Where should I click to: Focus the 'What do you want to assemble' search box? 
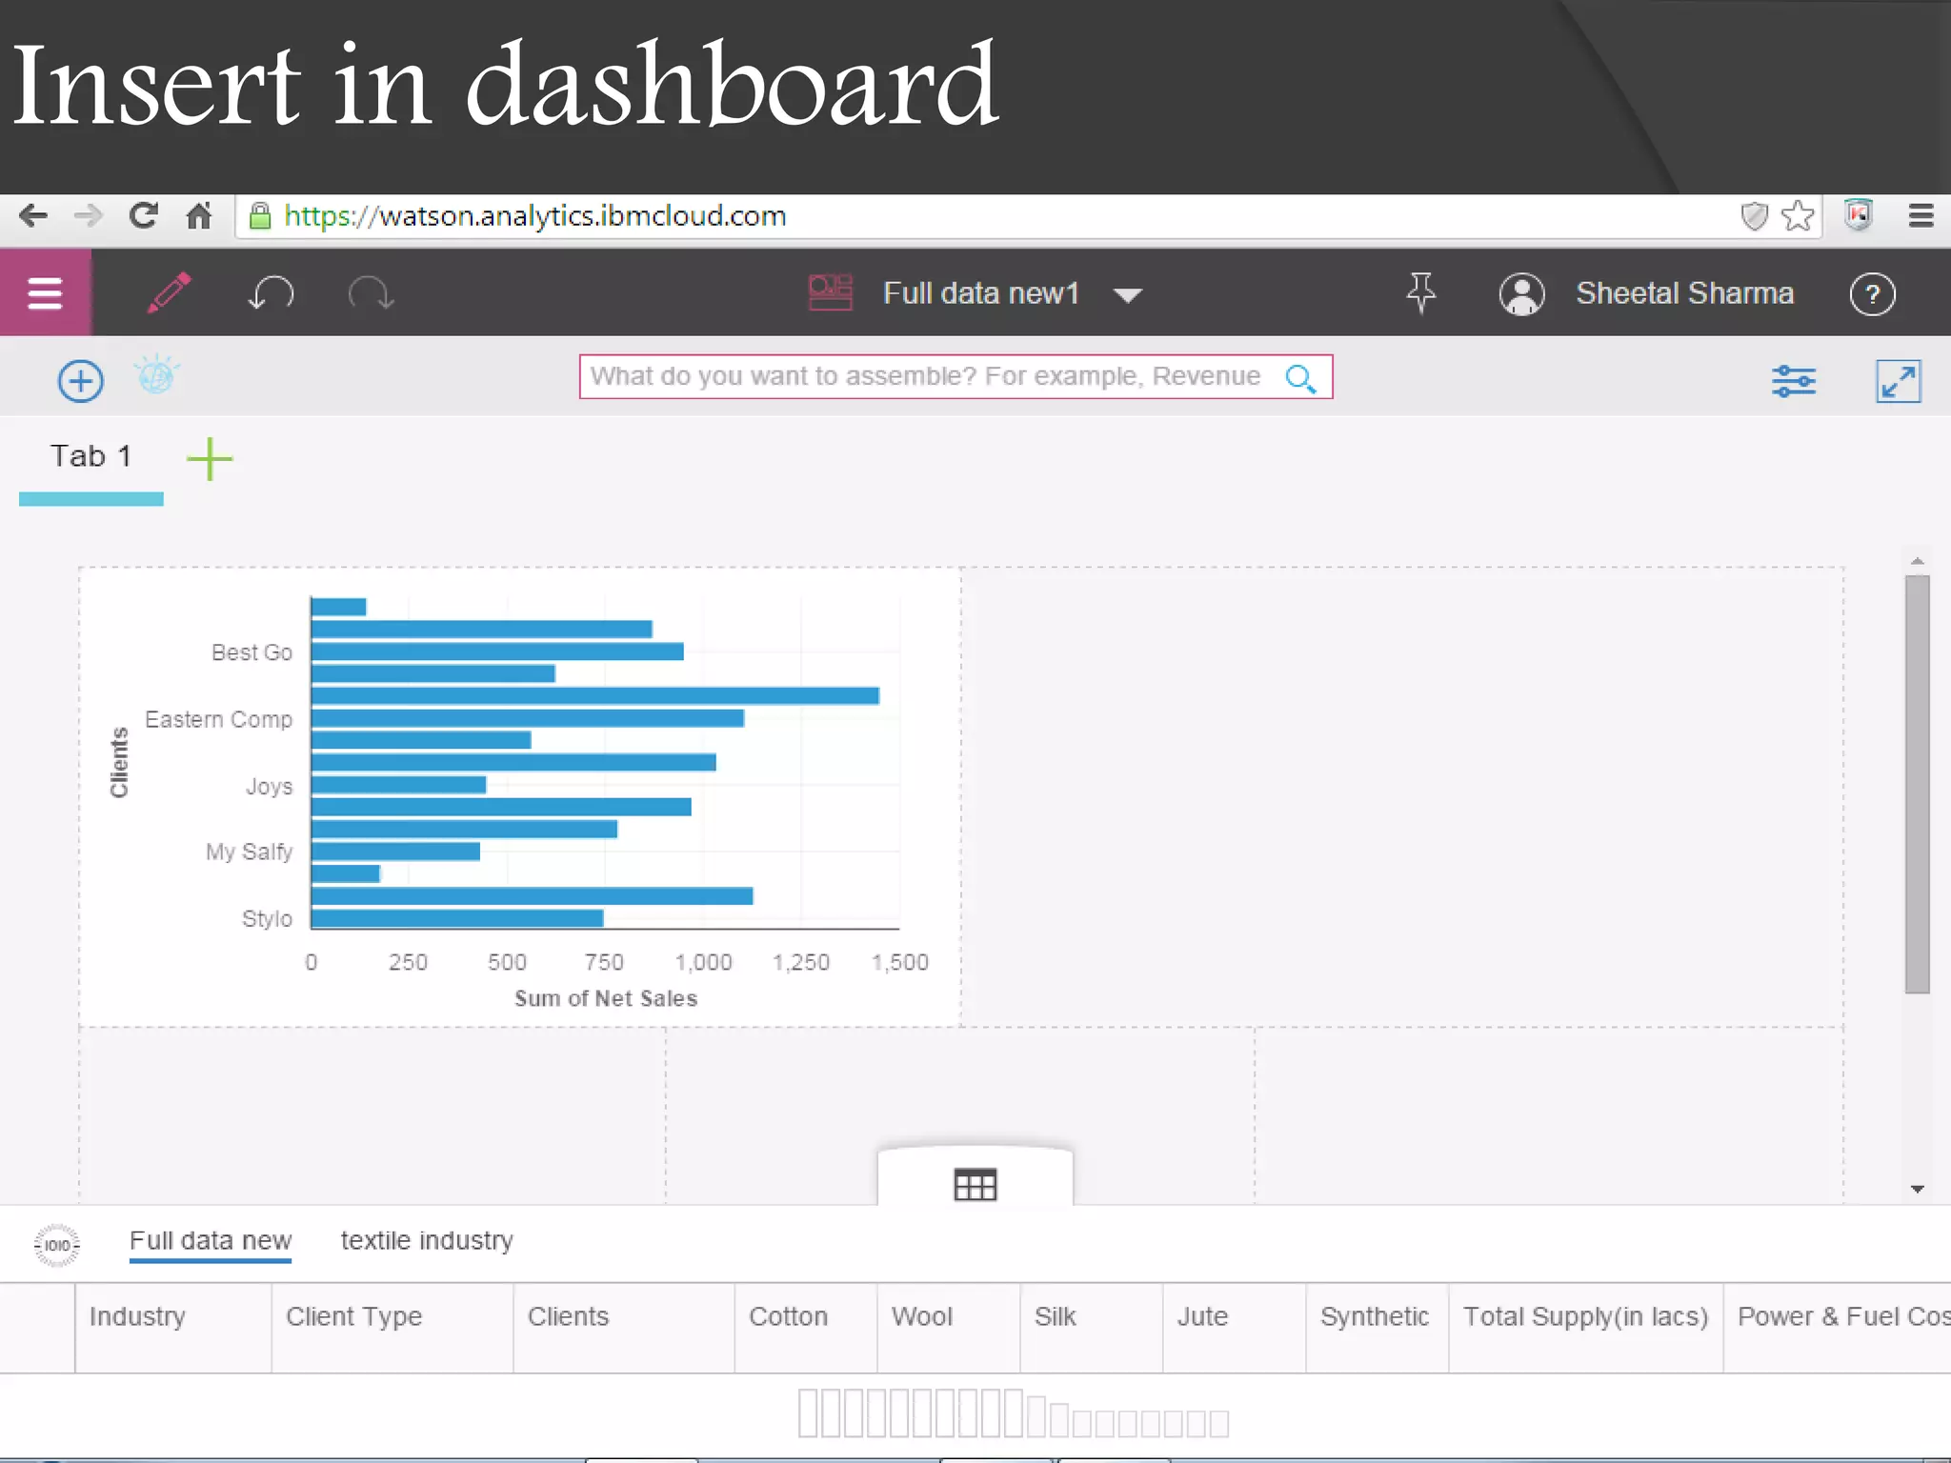[x=955, y=376]
